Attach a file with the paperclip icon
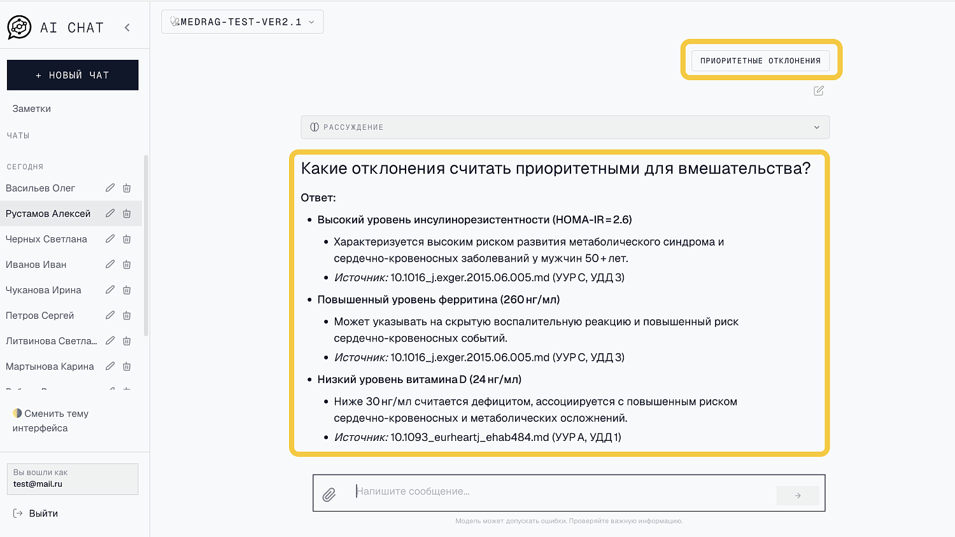The image size is (955, 537). [329, 494]
